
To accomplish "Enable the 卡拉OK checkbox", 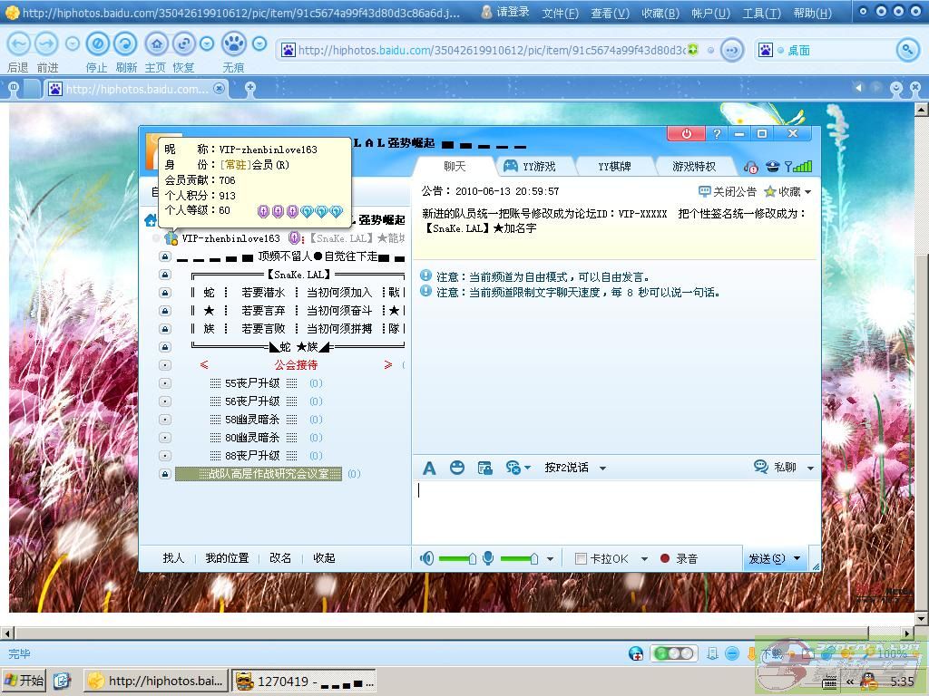I will point(581,559).
